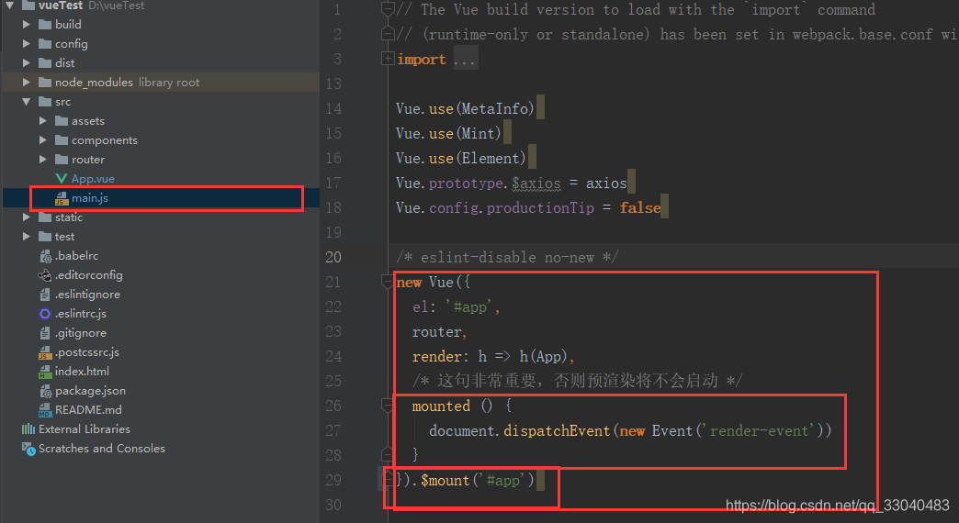Click line number 20 in gutter
959x523 pixels.
pyautogui.click(x=333, y=257)
